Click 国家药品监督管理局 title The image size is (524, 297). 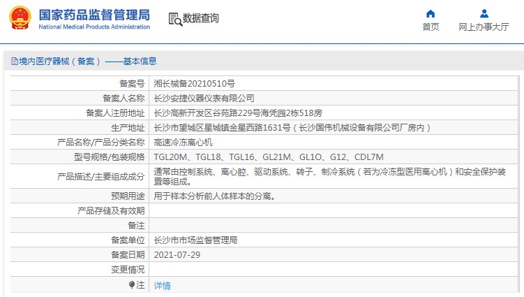point(94,15)
